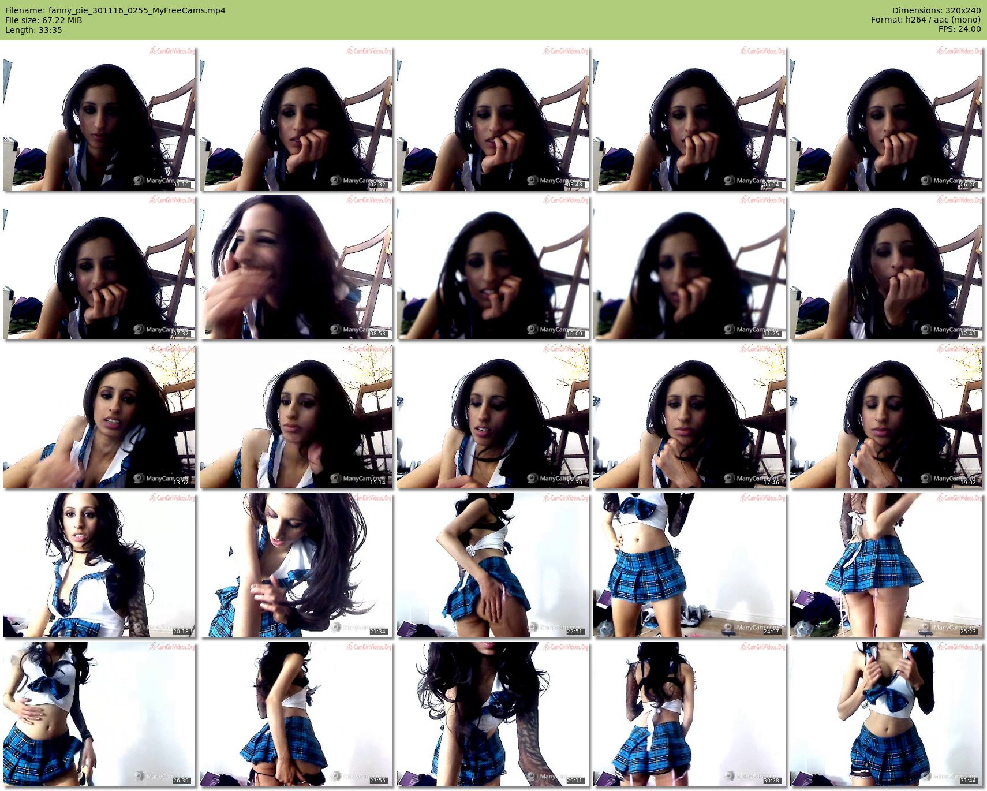Click the thumbnail marked 03:48

pyautogui.click(x=492, y=118)
